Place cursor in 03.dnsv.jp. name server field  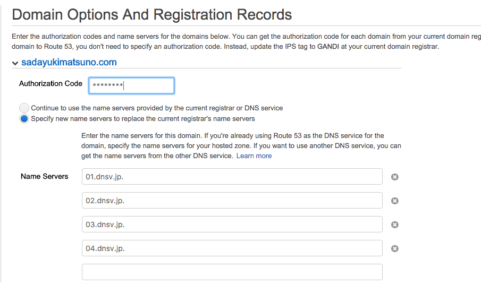(232, 224)
